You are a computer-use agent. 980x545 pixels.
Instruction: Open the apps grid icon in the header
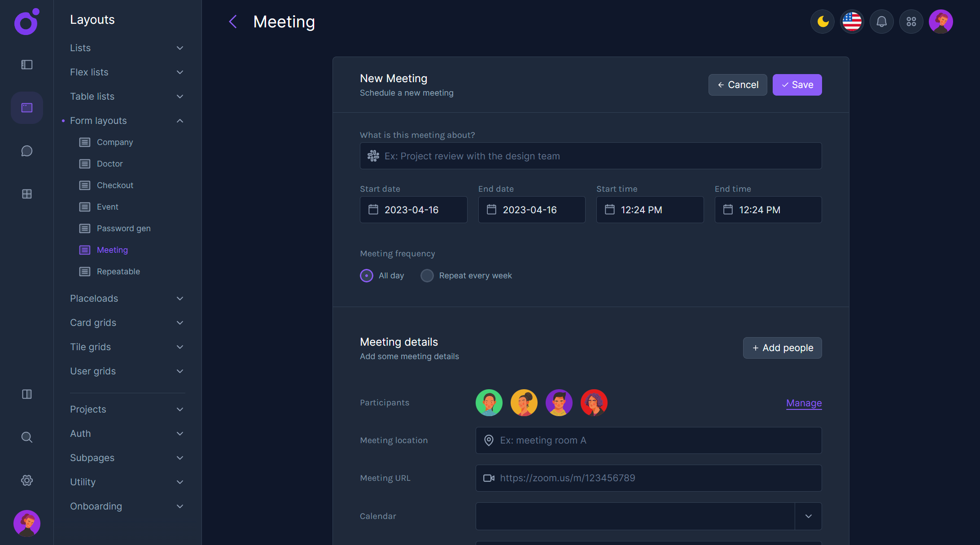911,22
